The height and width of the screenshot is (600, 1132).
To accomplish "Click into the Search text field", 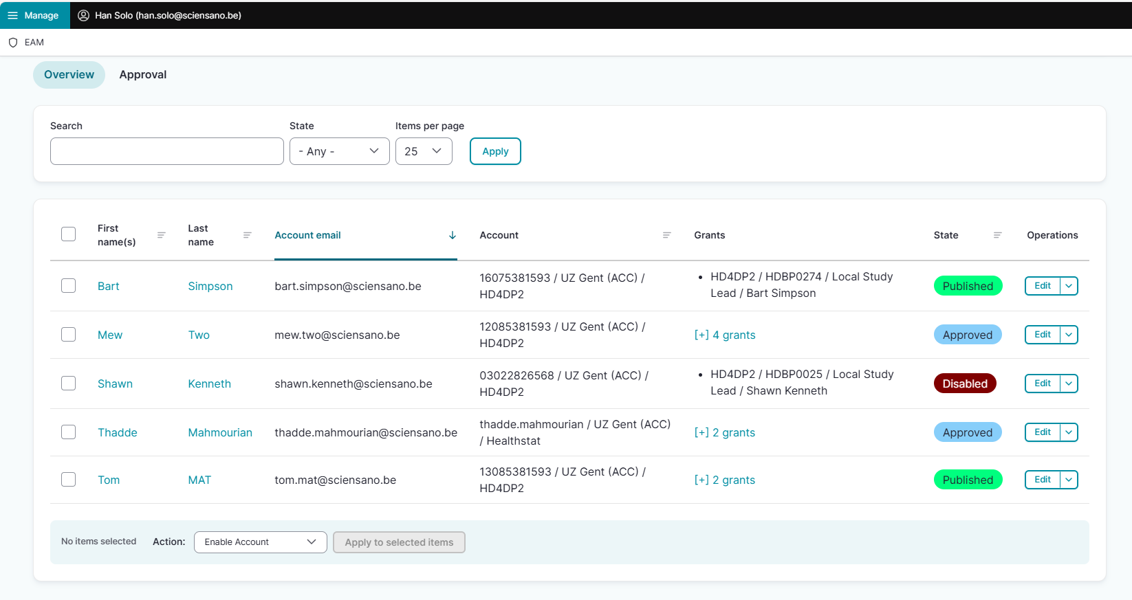I will click(166, 151).
